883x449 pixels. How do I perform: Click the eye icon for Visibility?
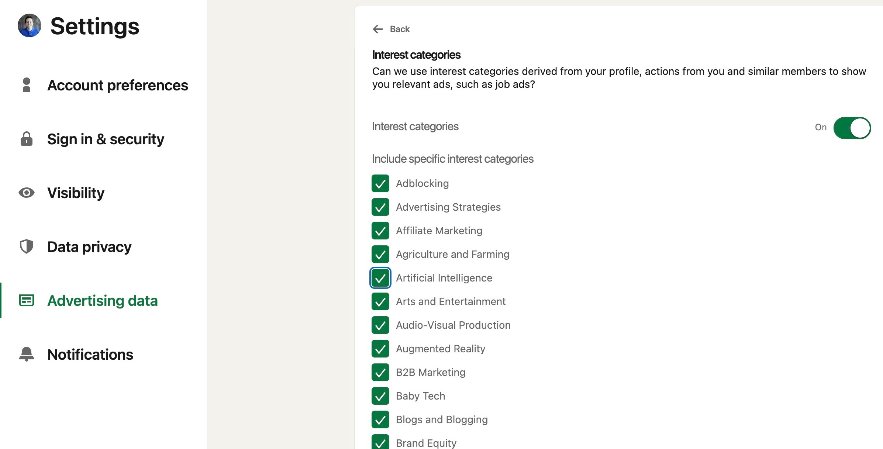click(x=27, y=193)
